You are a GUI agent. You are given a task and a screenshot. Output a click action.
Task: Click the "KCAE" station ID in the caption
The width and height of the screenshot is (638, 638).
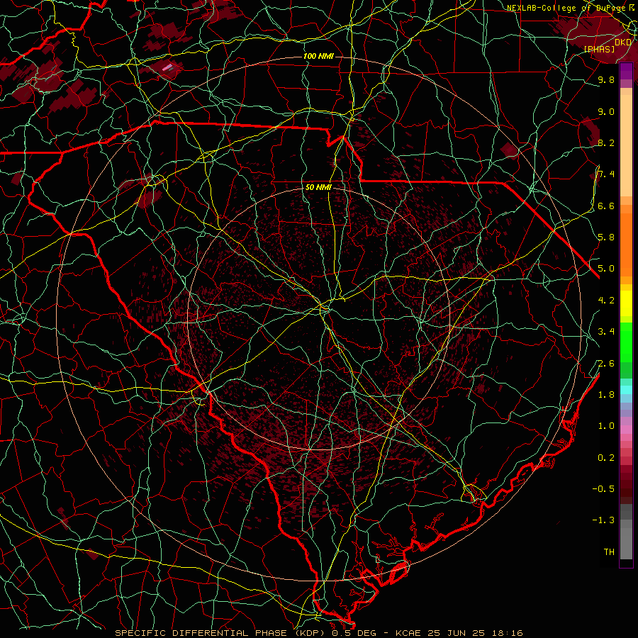408,633
